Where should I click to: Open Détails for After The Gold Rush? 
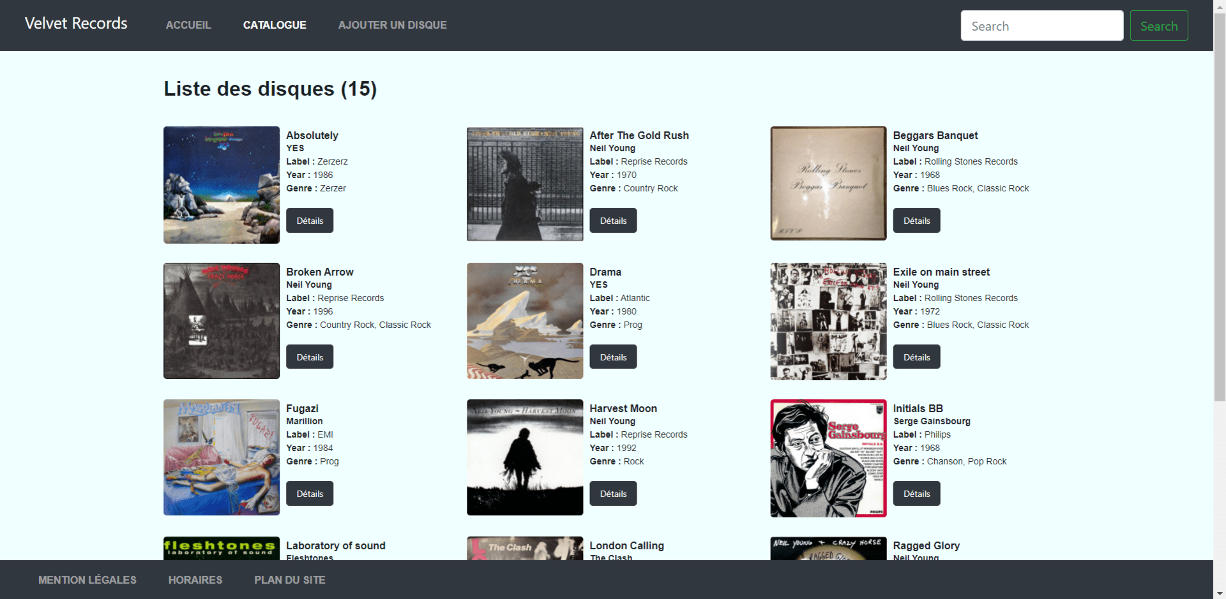point(613,221)
